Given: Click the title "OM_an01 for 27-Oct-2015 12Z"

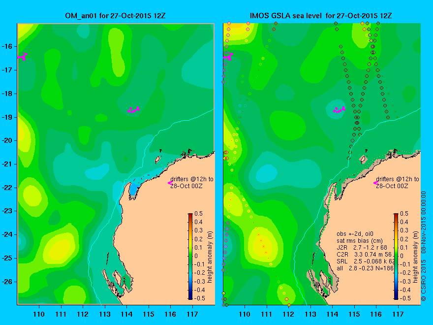Looking at the screenshot, I should pyautogui.click(x=116, y=16).
